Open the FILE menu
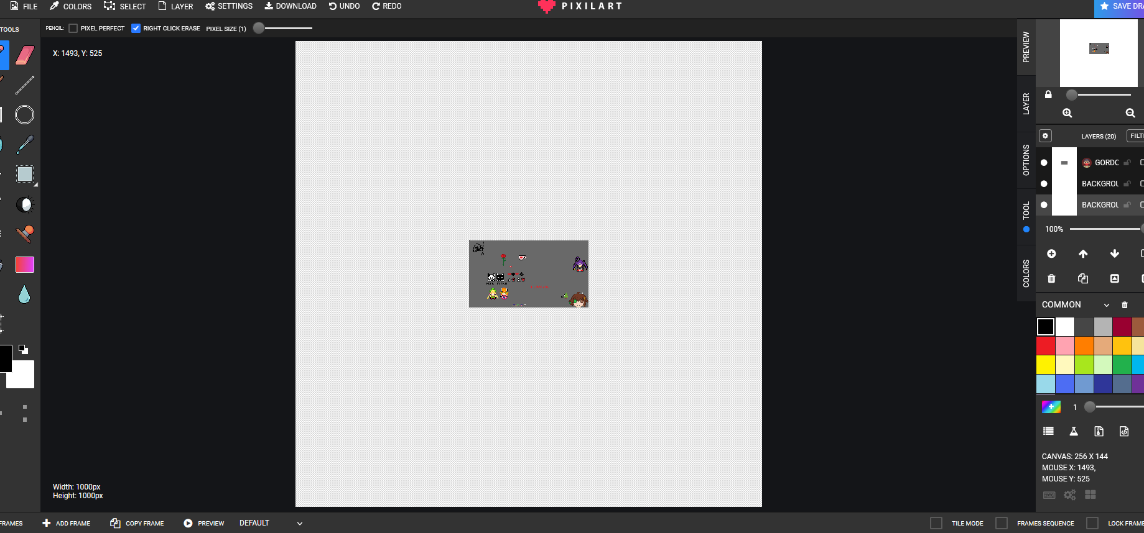Image resolution: width=1144 pixels, height=533 pixels. coord(24,6)
